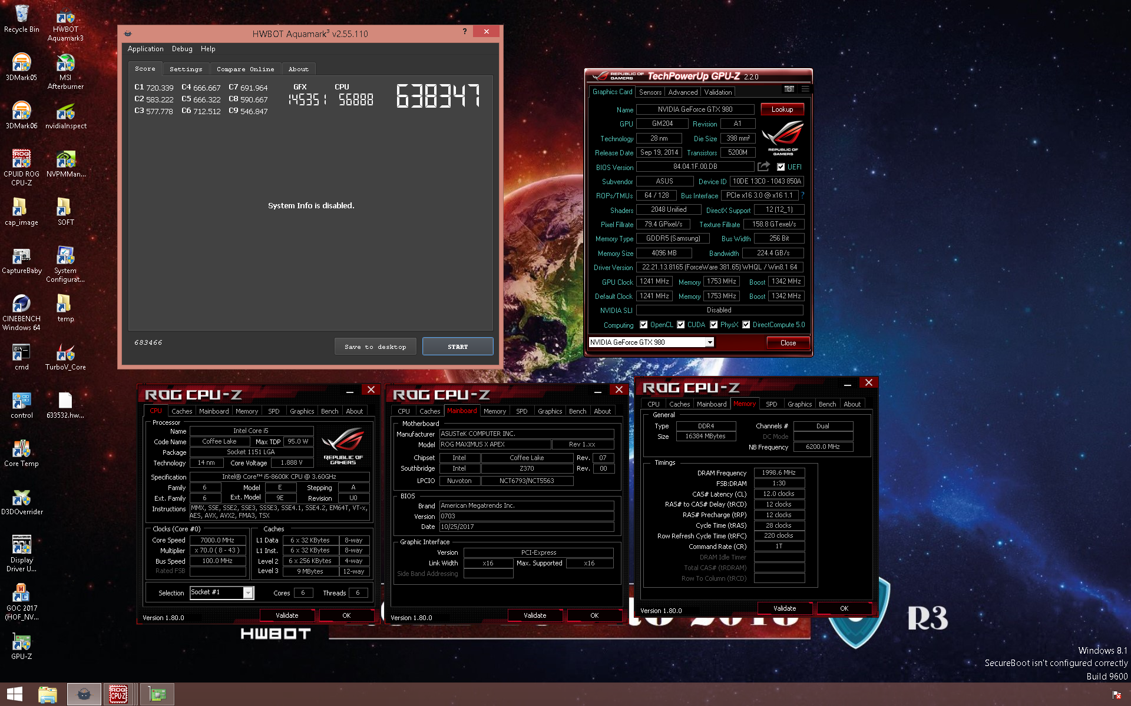Click the START button in Aquamark

(x=458, y=347)
